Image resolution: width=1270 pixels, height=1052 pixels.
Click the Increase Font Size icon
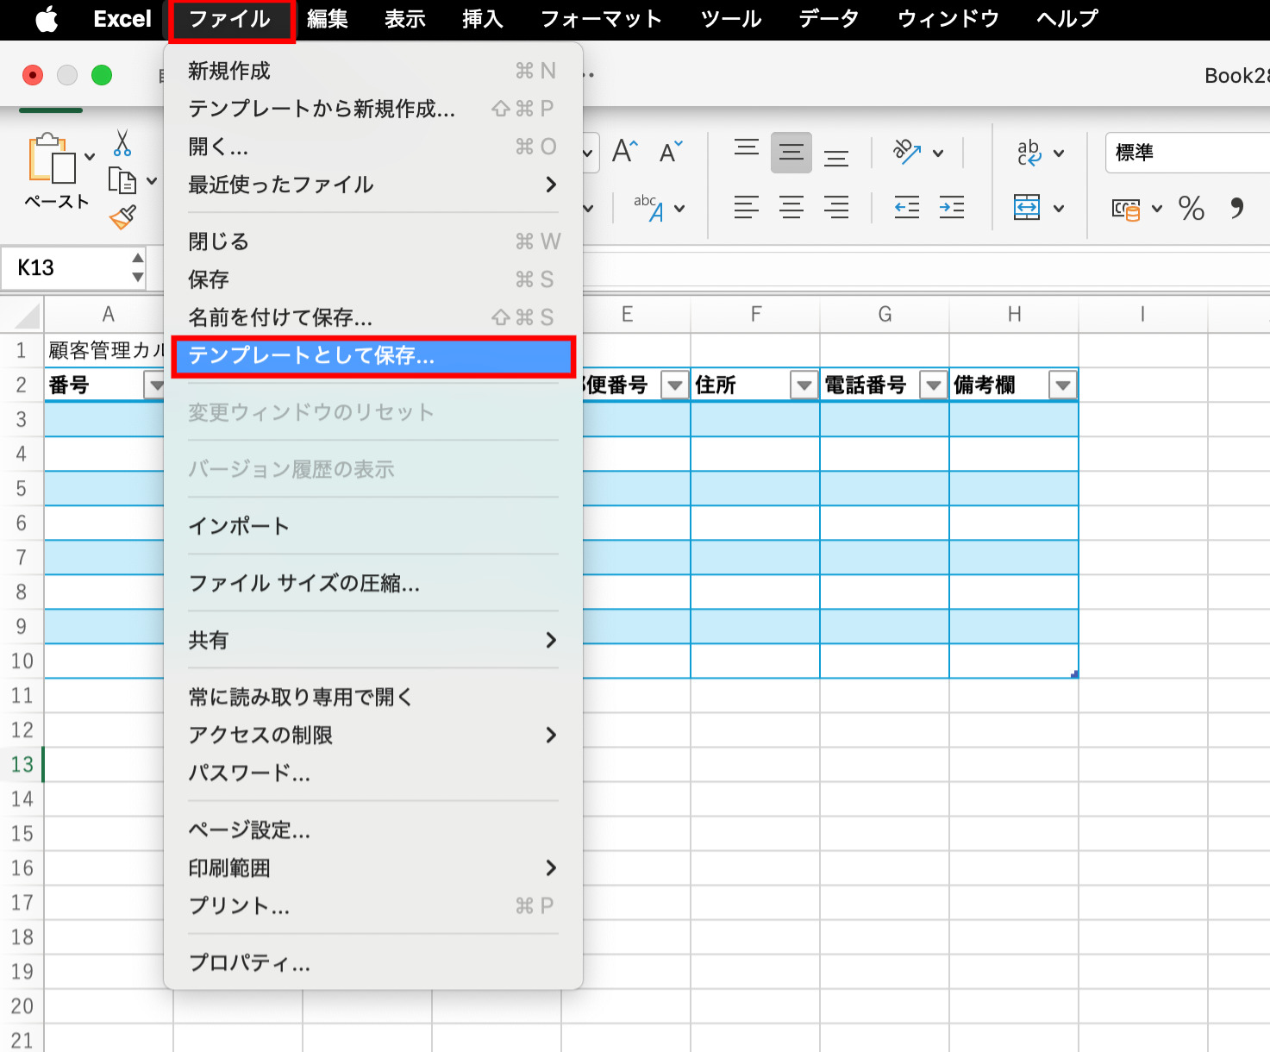[625, 153]
